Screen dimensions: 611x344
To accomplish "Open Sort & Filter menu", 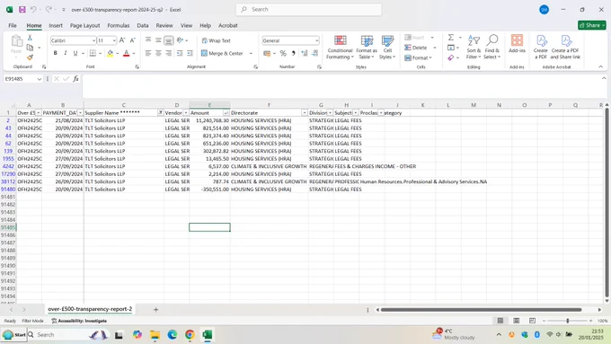I will pyautogui.click(x=474, y=47).
